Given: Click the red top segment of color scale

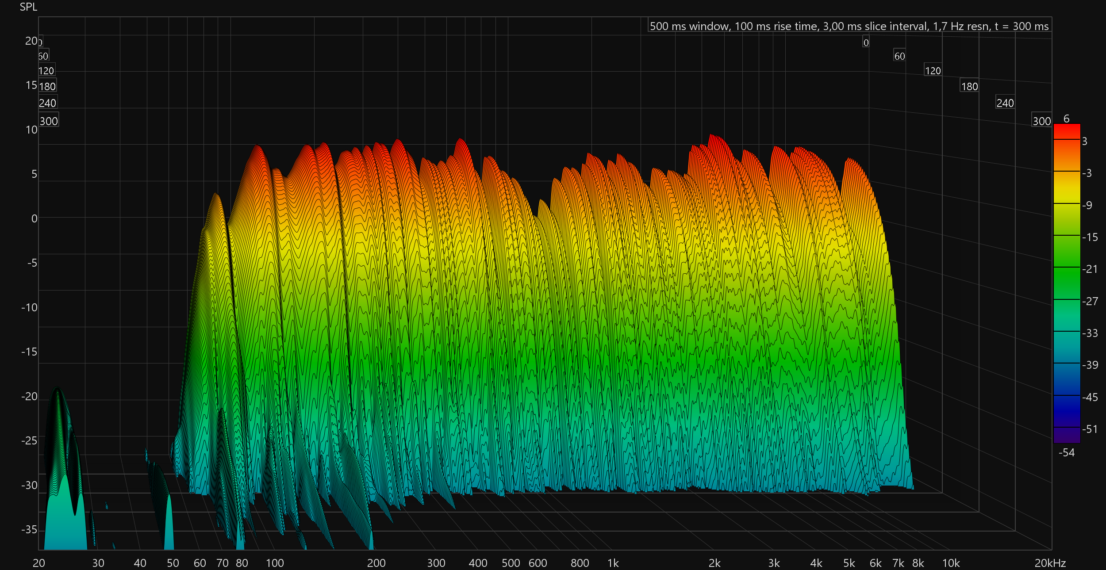Looking at the screenshot, I should 1067,131.
